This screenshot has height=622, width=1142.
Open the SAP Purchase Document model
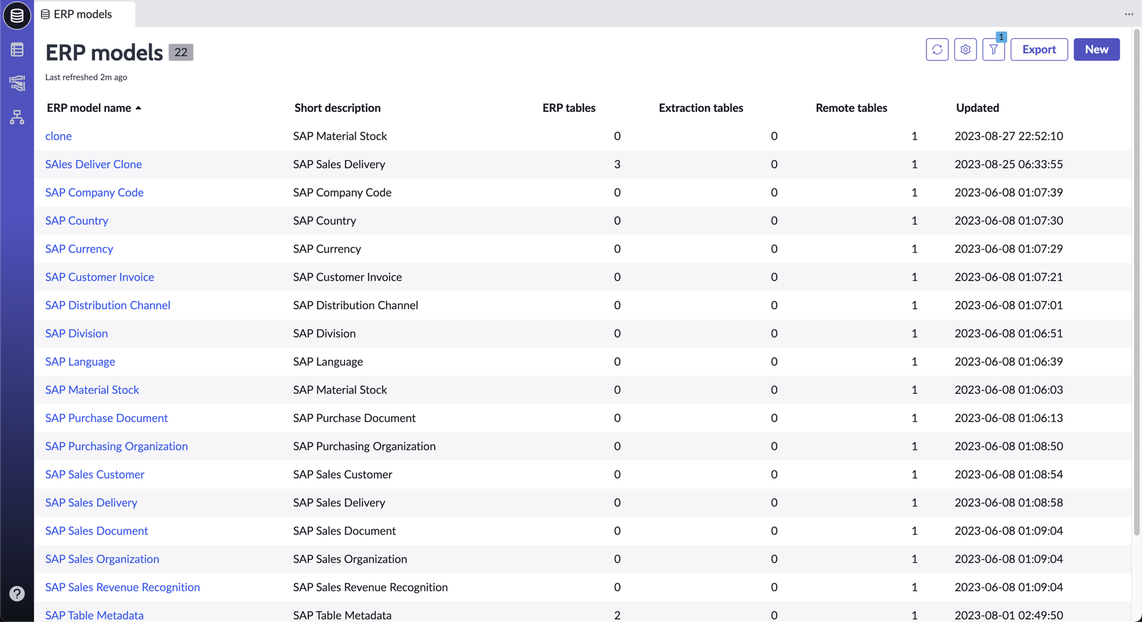coord(107,418)
